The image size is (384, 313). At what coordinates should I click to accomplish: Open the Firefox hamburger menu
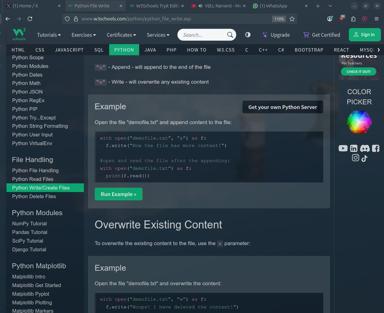[x=376, y=19]
